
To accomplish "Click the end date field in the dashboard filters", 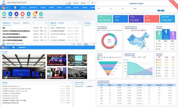I will click(151, 11).
